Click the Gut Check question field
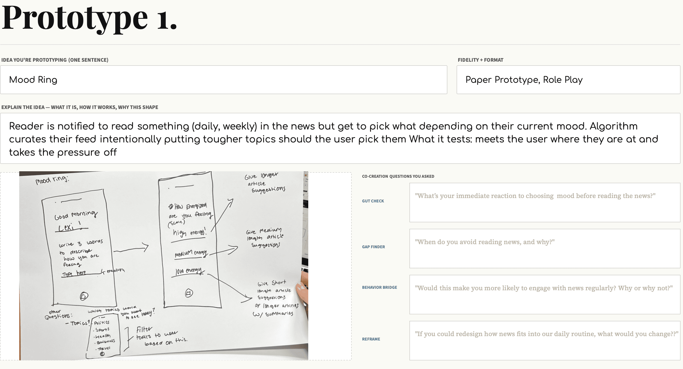Image resolution: width=683 pixels, height=369 pixels. 545,202
